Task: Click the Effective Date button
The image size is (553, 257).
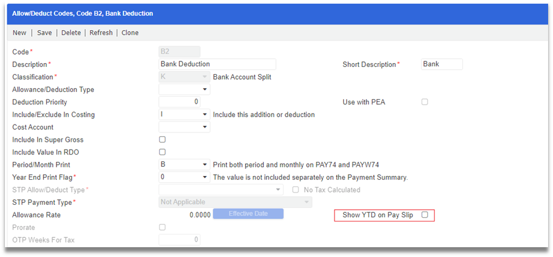Action: point(249,213)
